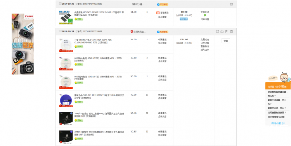Viewport: 291px width, 146px height.
Task: Contact the 2017-10-26 seller via the blue chat icon
Action: coord(163,4)
